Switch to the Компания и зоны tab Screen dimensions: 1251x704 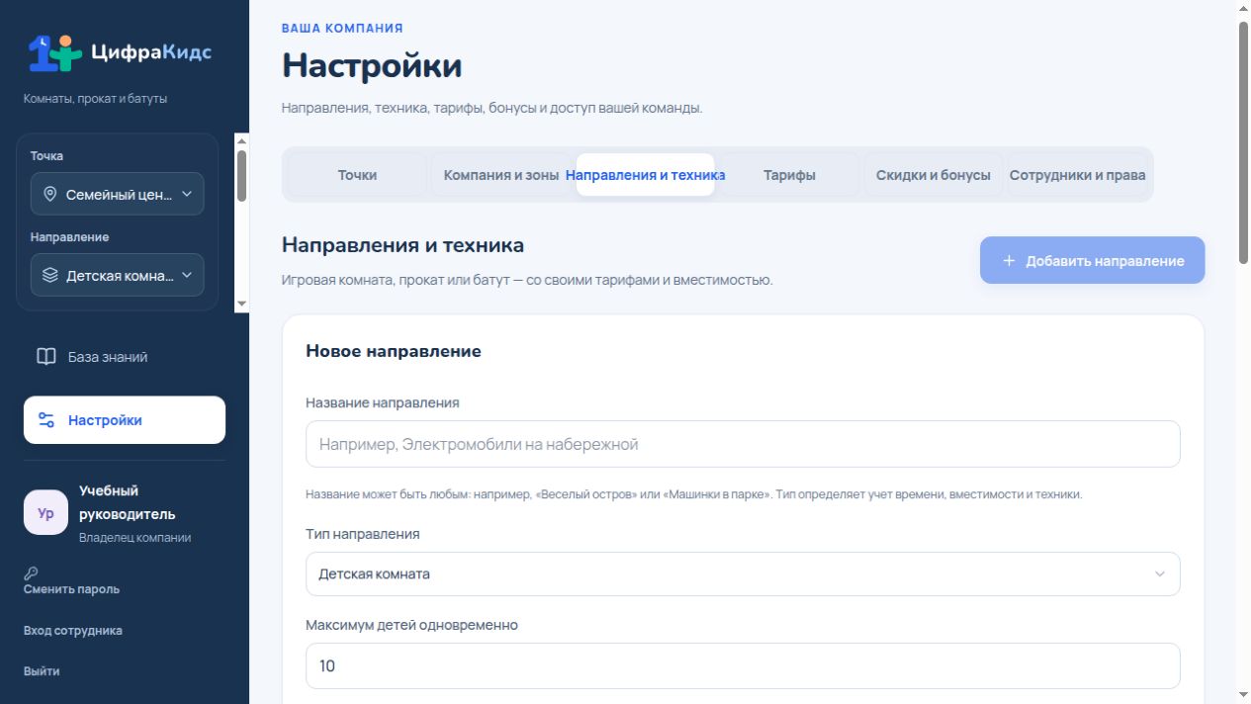pyautogui.click(x=501, y=175)
